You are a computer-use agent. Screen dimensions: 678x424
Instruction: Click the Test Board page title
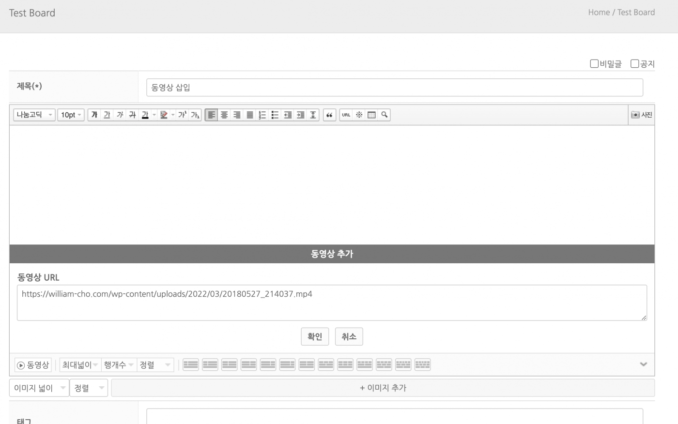pyautogui.click(x=32, y=13)
